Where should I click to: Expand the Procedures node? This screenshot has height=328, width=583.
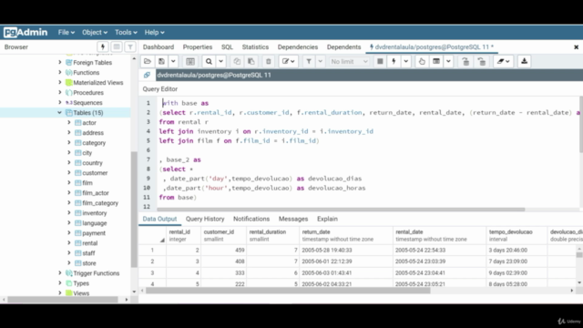point(59,93)
